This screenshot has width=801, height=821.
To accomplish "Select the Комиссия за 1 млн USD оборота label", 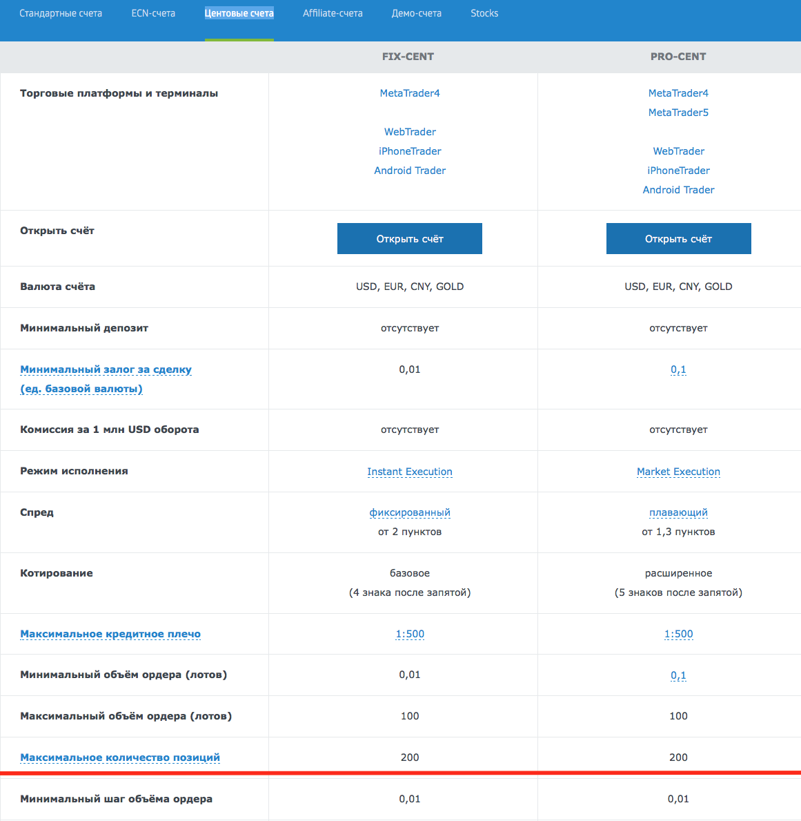I will pos(109,430).
